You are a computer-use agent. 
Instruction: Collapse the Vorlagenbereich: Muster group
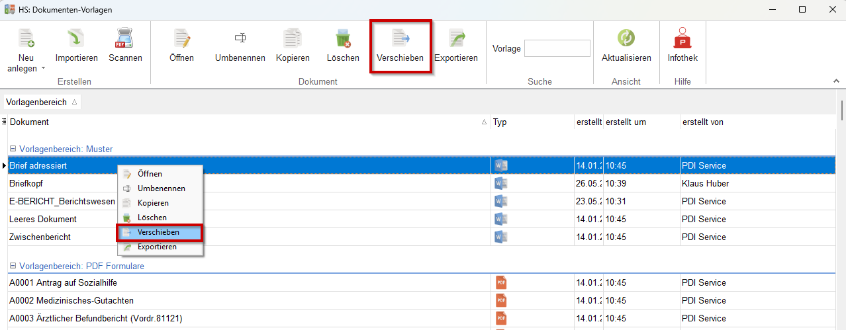tap(13, 149)
